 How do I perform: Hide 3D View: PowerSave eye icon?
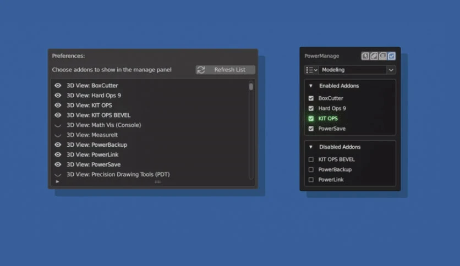[58, 164]
